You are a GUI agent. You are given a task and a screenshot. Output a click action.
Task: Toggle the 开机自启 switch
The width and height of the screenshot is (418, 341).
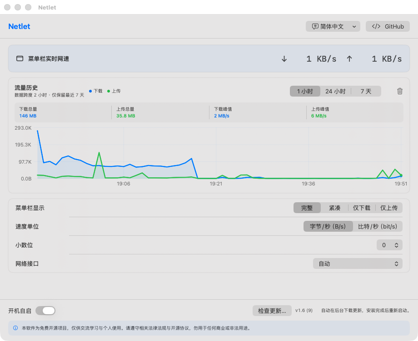click(x=45, y=311)
